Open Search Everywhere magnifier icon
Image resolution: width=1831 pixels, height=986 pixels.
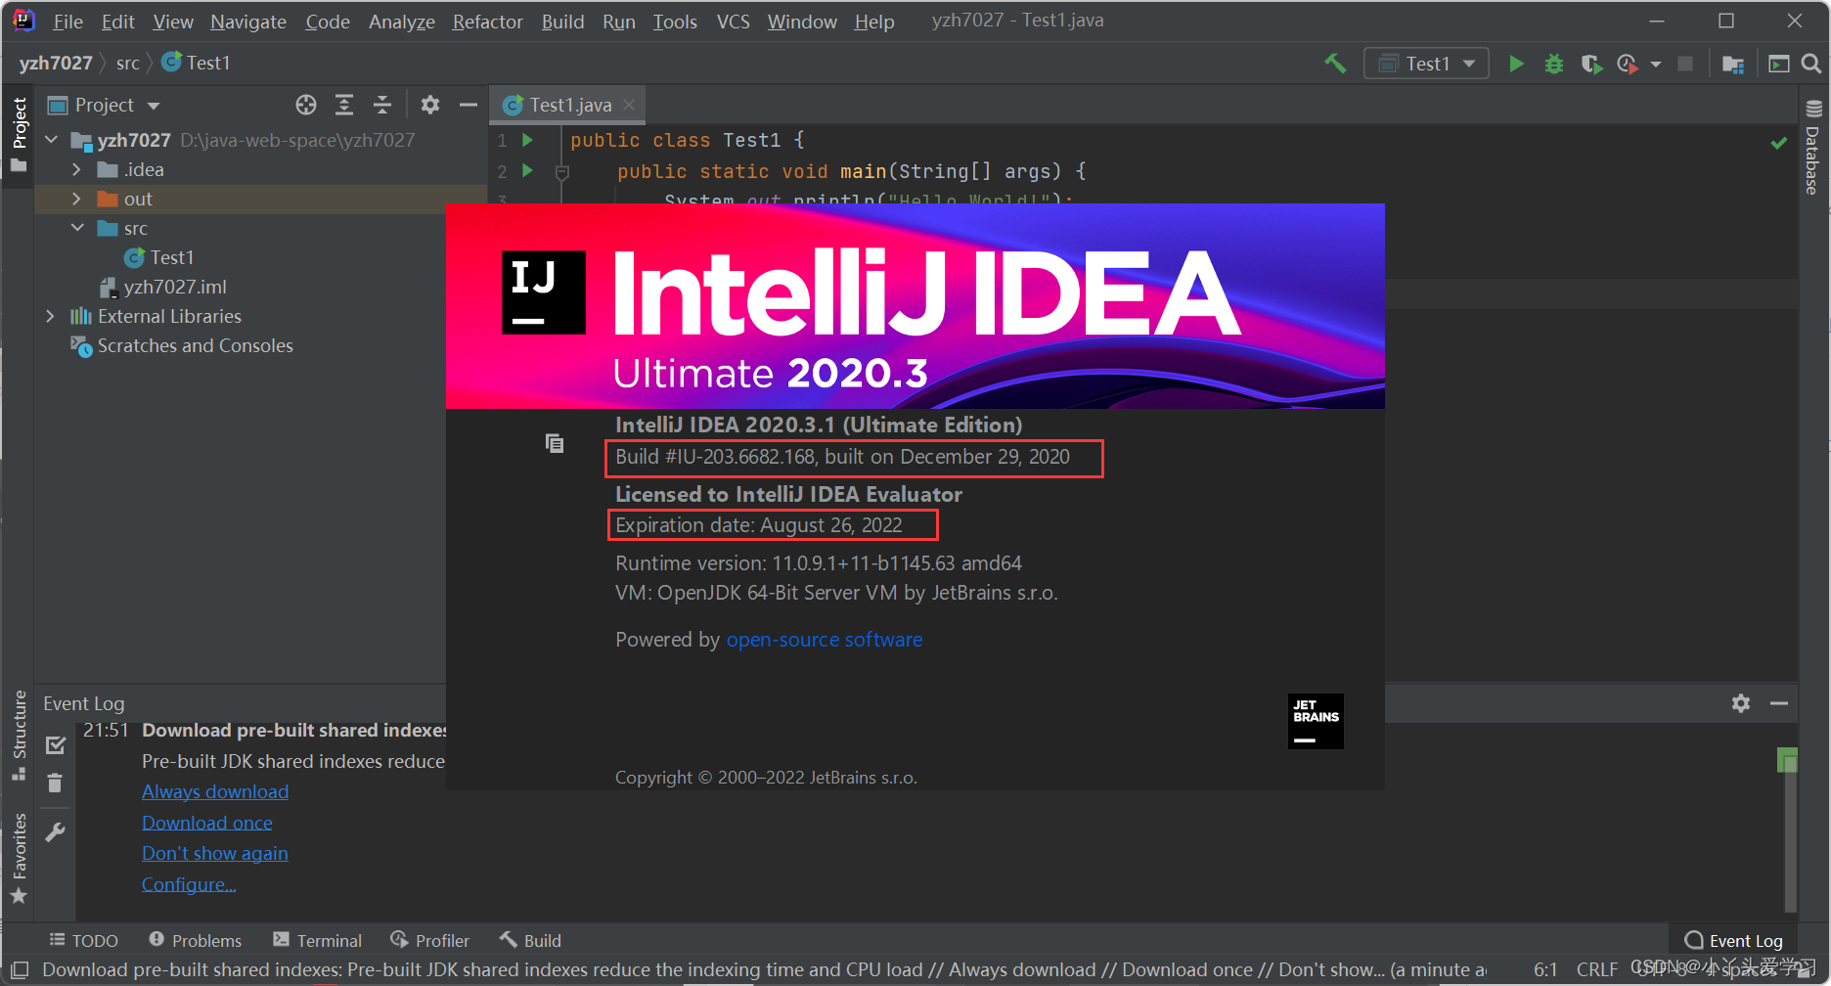pyautogui.click(x=1810, y=64)
